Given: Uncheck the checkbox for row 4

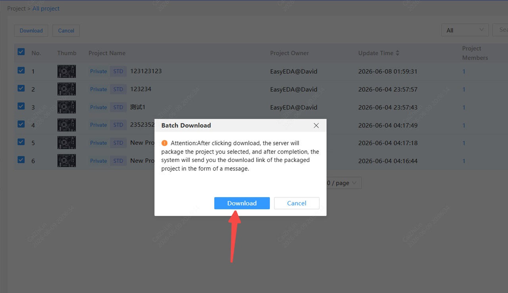Looking at the screenshot, I should 21,124.
